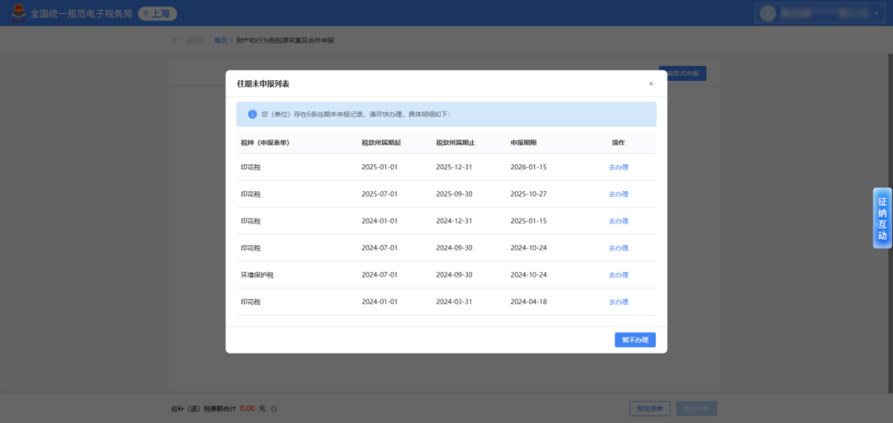
Task: Click the 预览表单 button in the bottom bar
Action: pos(650,409)
